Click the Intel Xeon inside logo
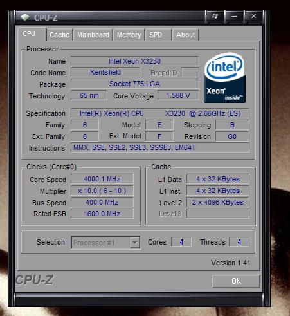 224,78
